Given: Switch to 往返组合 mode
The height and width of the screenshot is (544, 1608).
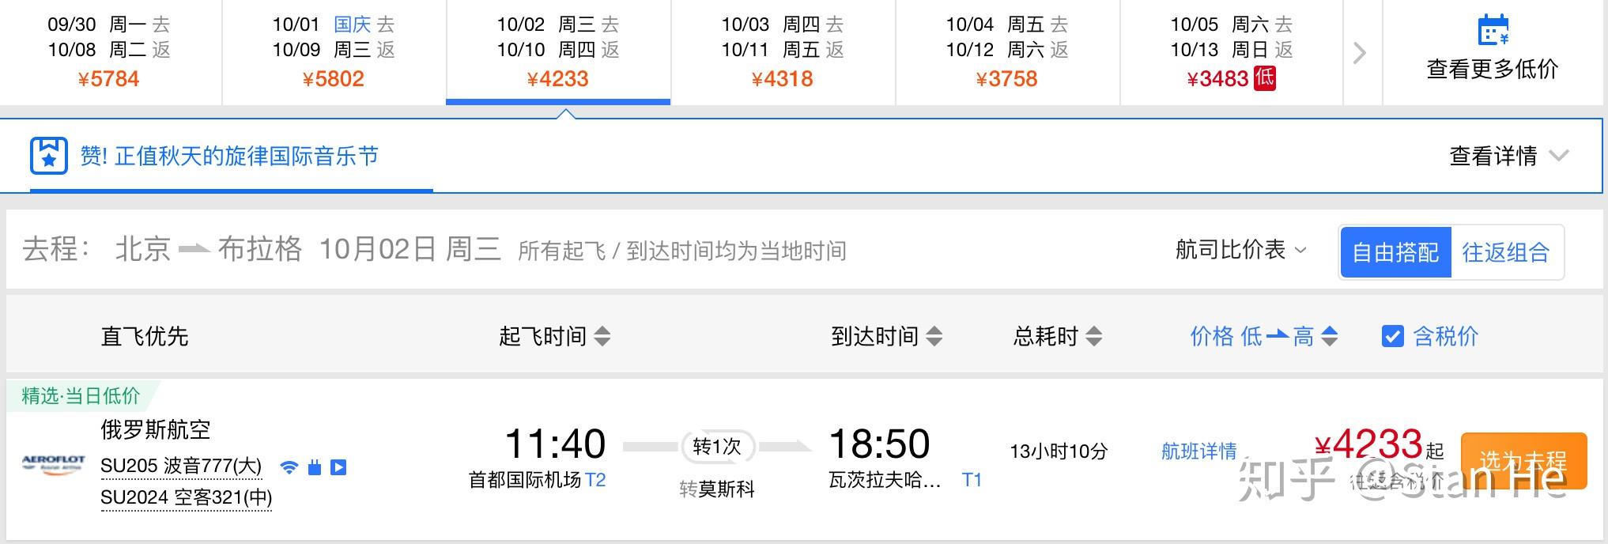Looking at the screenshot, I should click(x=1505, y=252).
